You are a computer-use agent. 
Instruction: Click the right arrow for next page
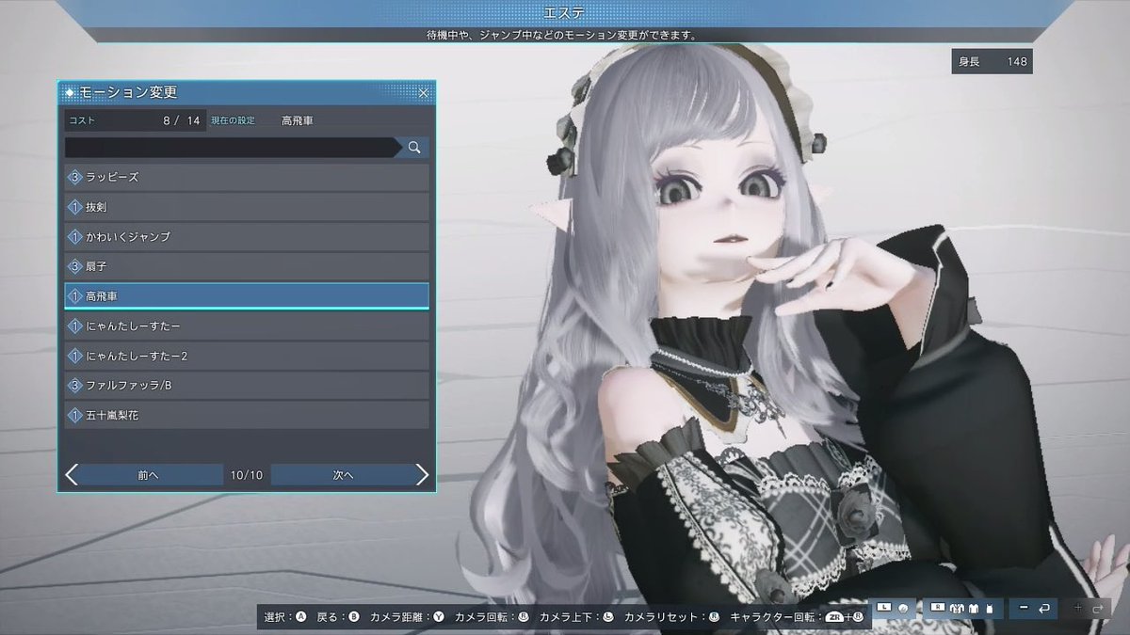[x=422, y=475]
